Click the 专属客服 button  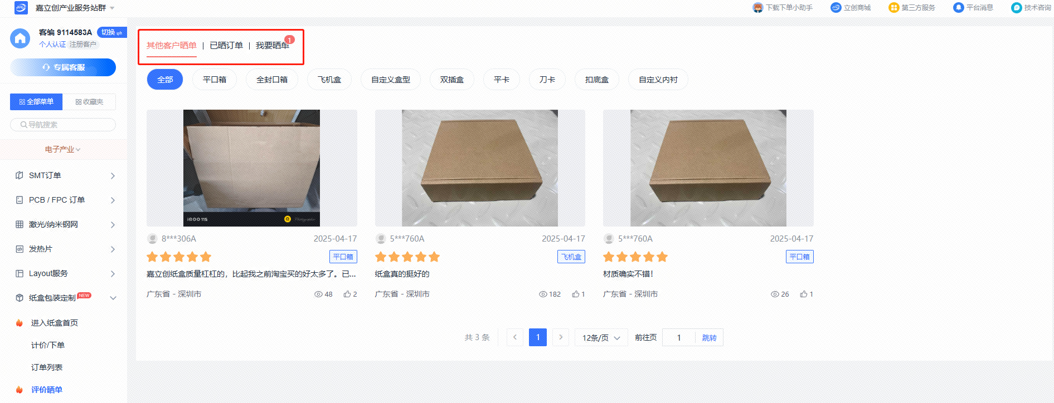63,67
